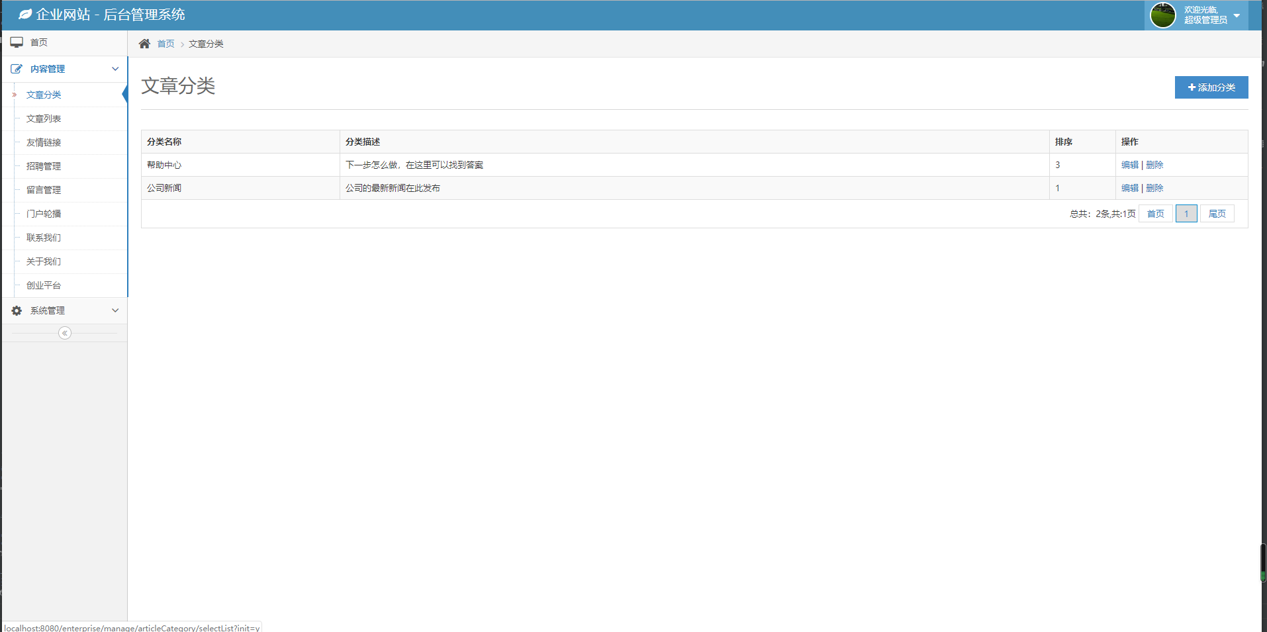1267x632 pixels.
Task: Click page number 1 in pagination
Action: tap(1186, 214)
